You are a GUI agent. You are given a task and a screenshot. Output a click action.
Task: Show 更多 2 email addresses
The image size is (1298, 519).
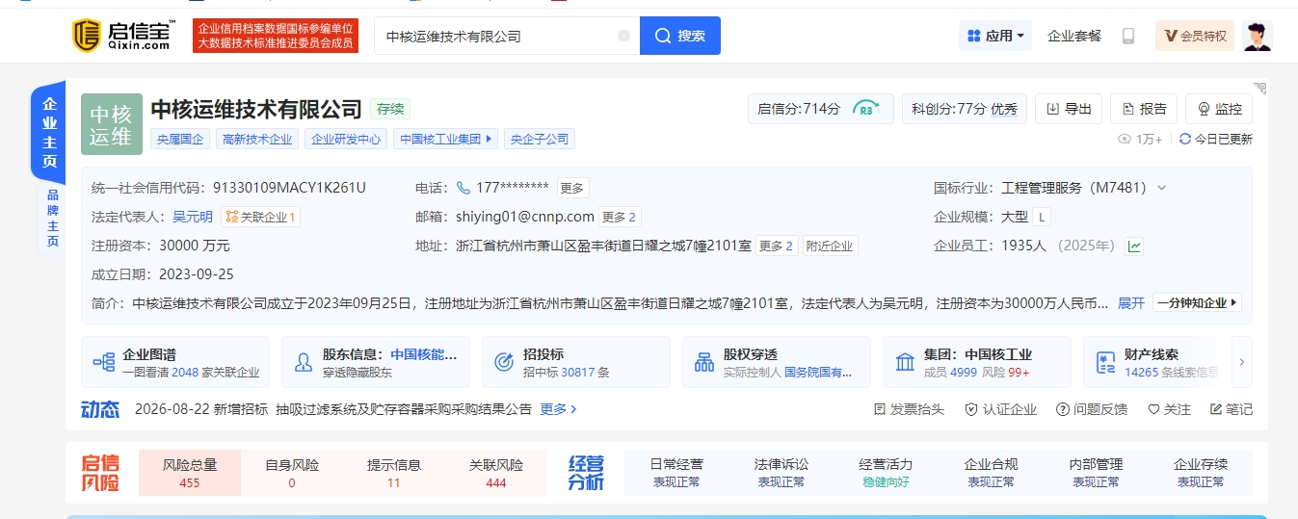[x=620, y=217]
